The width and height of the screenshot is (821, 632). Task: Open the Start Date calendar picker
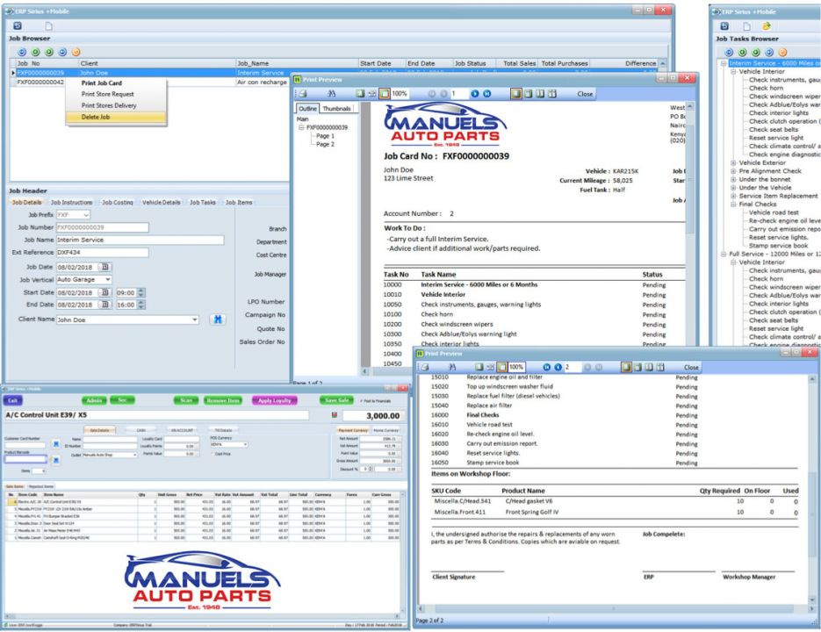pos(104,292)
